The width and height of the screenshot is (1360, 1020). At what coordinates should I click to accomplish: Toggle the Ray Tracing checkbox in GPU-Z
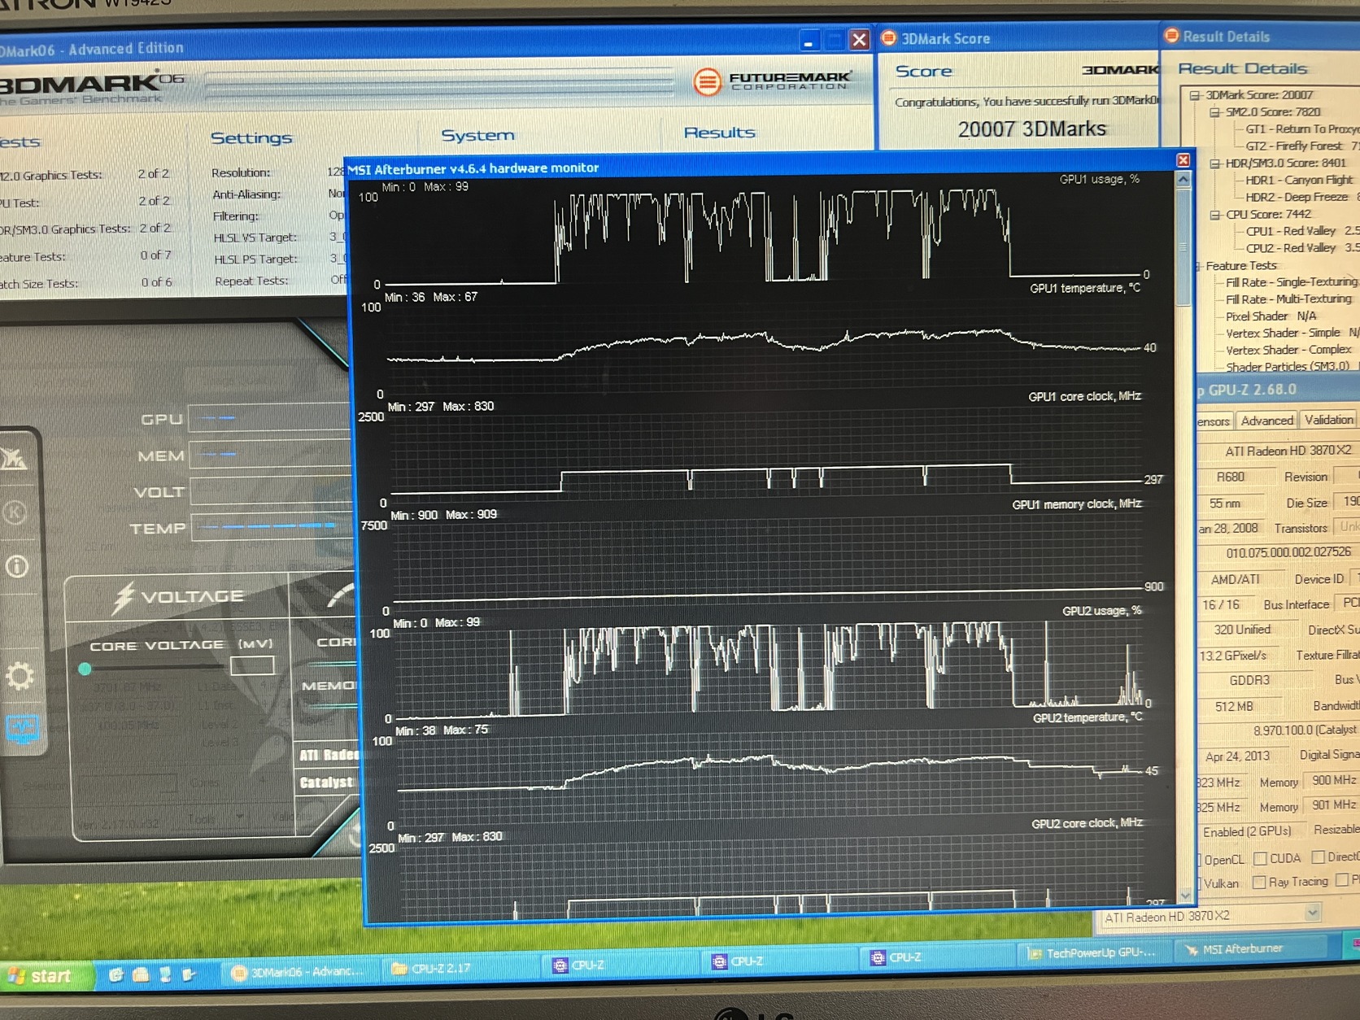coord(1259,882)
